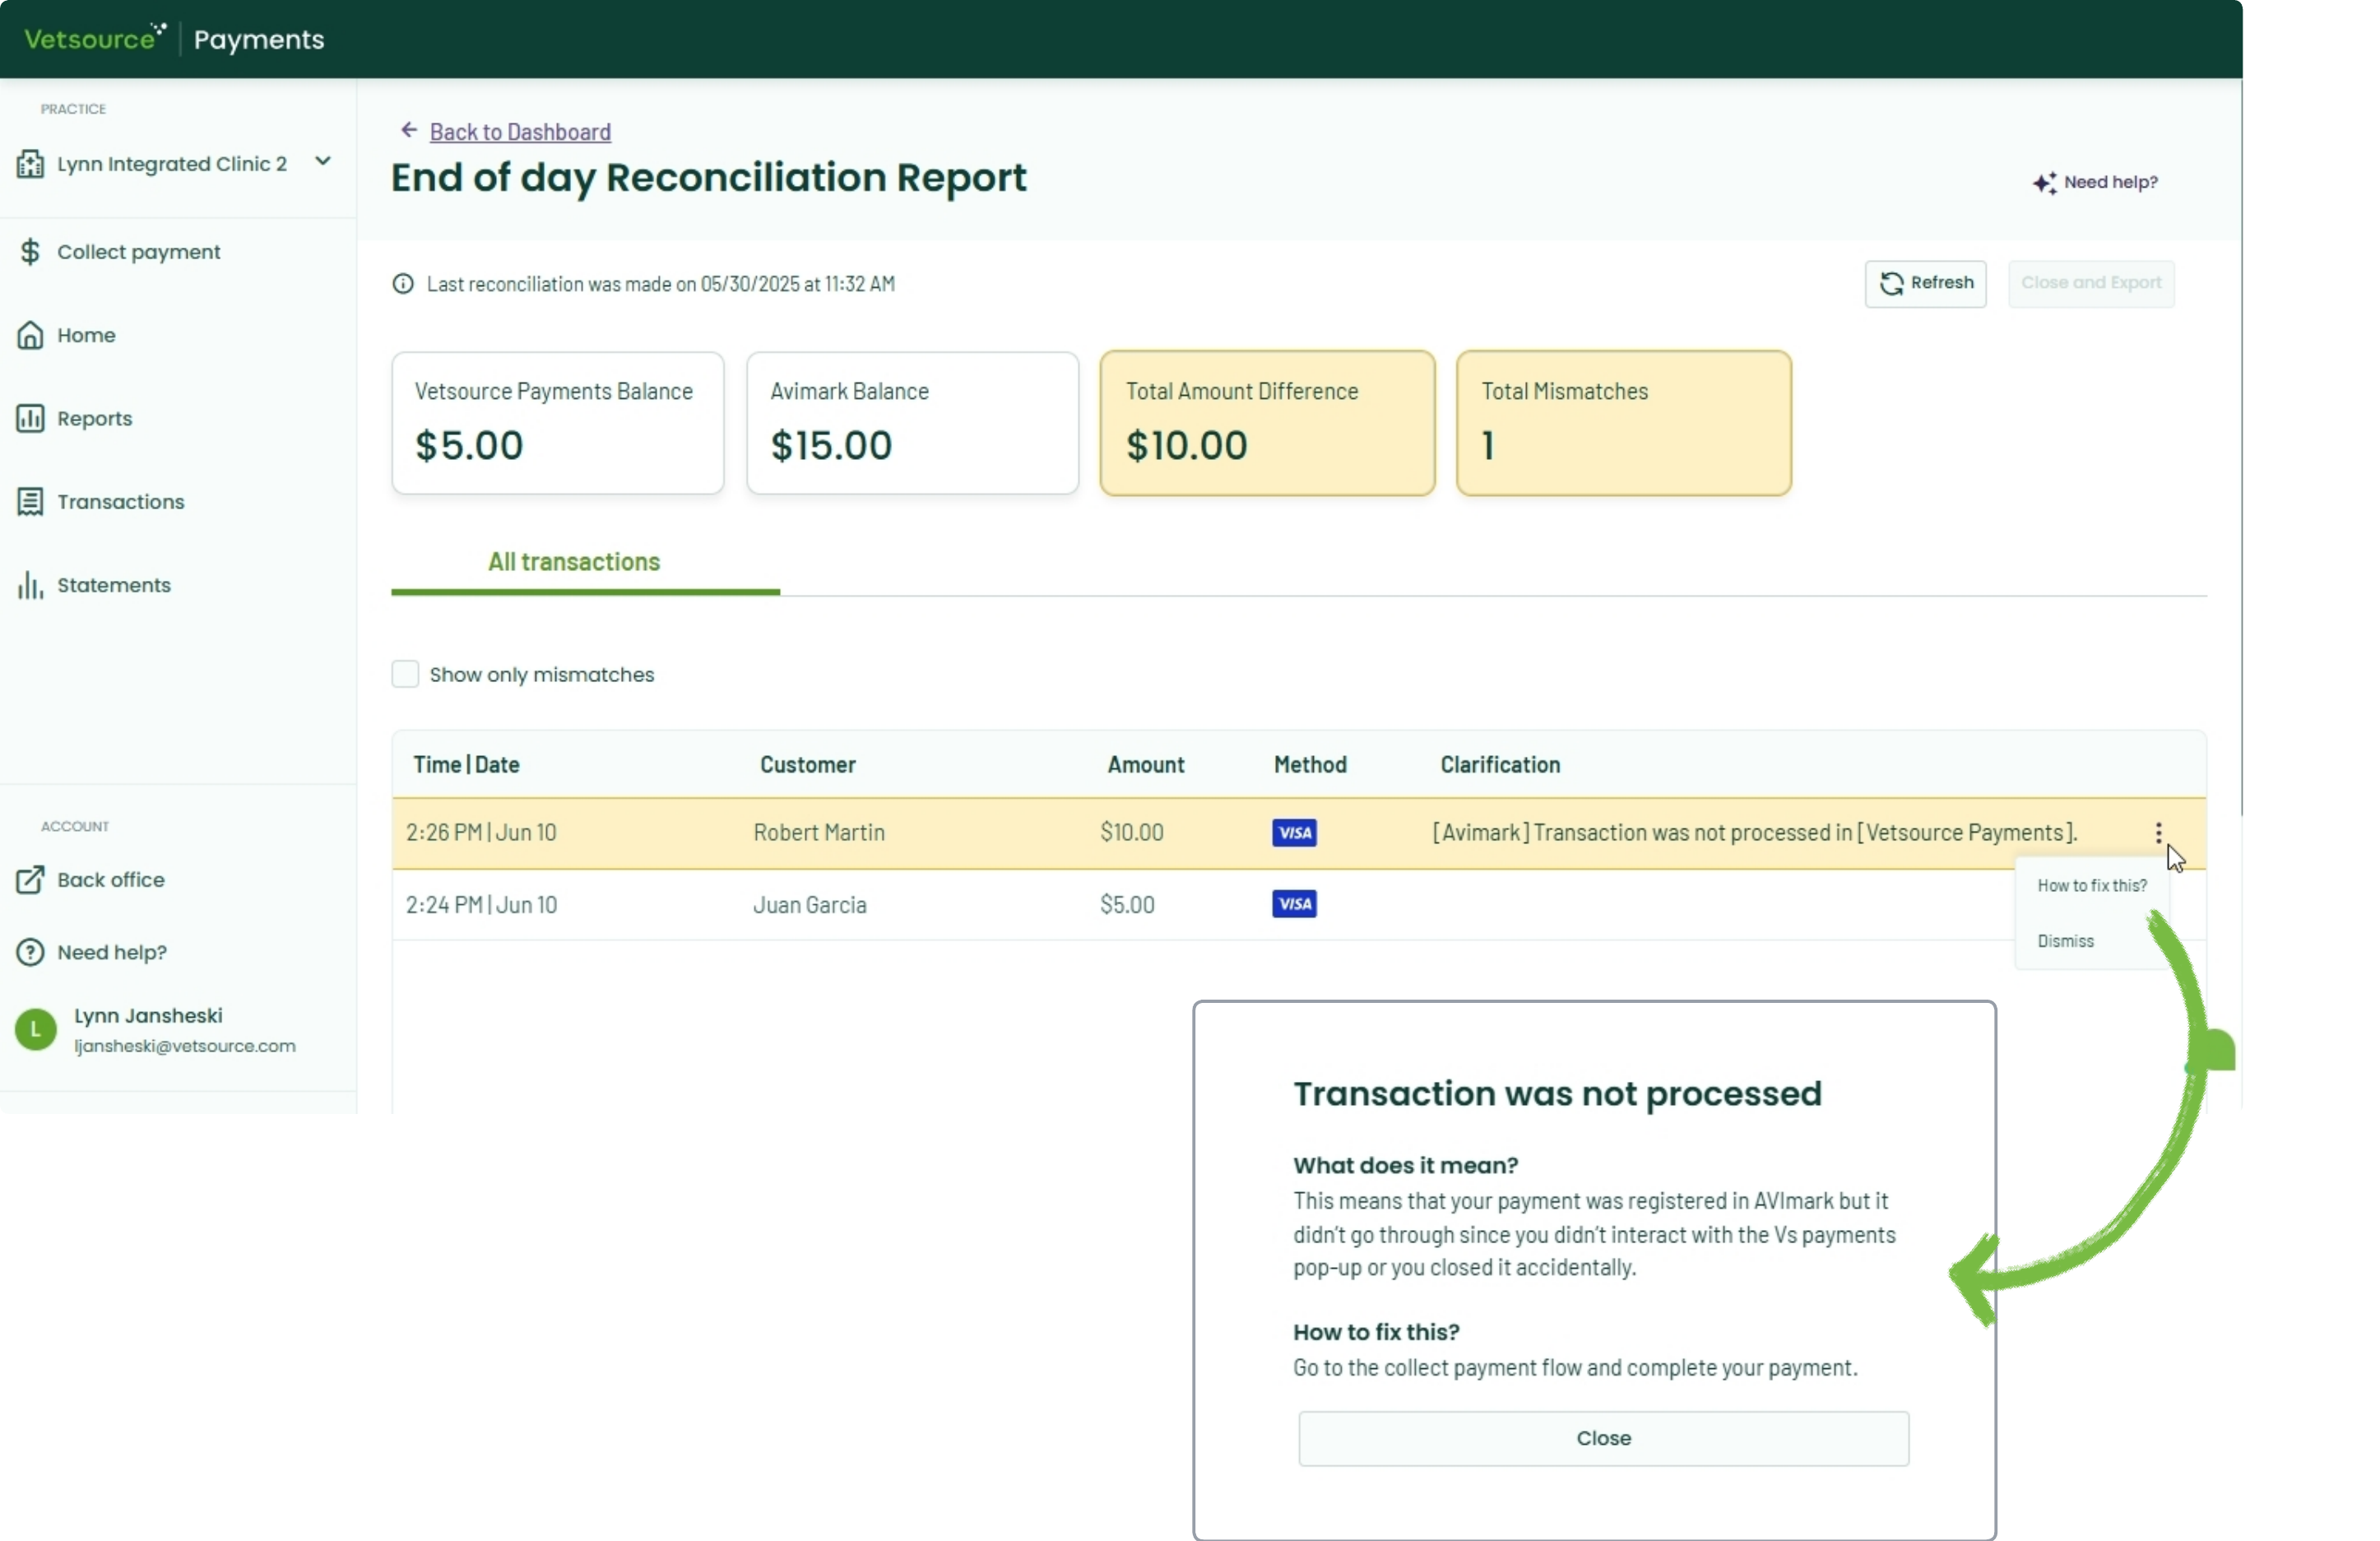Click 2:24 PM | Jun 10 time cell
Screen dimensions: 2380x1541
pyautogui.click(x=481, y=905)
